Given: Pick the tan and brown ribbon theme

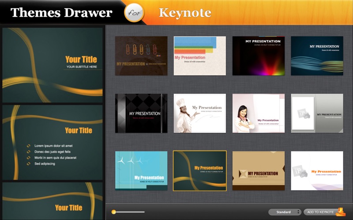Looking at the screenshot, I should click(x=259, y=171).
